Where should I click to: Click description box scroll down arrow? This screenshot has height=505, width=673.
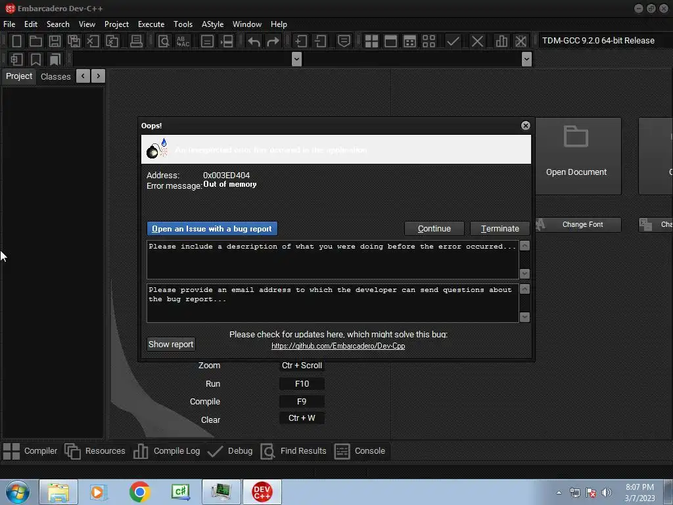tap(524, 274)
